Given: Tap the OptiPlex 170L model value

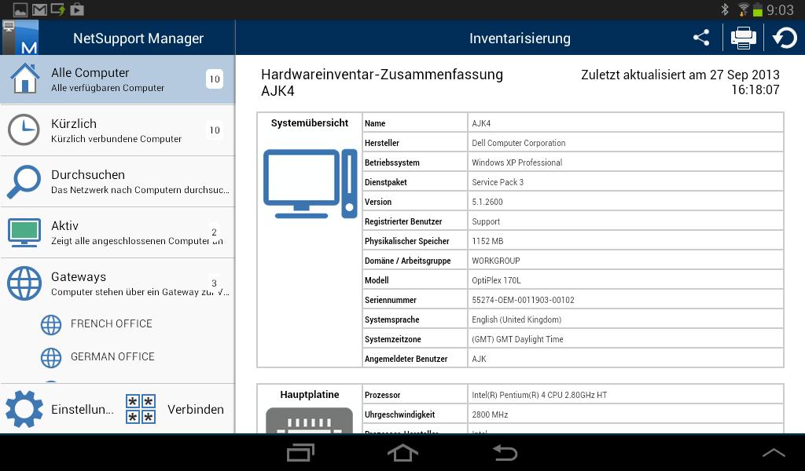Looking at the screenshot, I should click(x=496, y=280).
